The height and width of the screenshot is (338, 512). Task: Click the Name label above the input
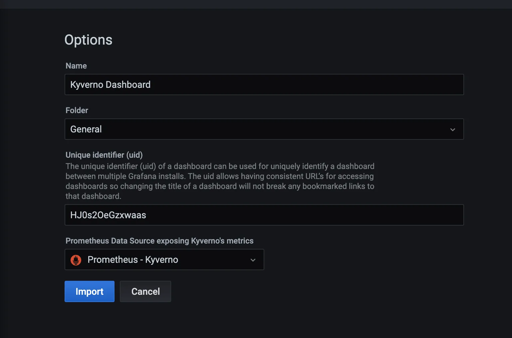(x=76, y=66)
